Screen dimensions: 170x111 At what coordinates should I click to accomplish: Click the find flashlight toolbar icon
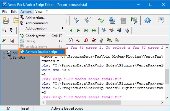(76, 20)
